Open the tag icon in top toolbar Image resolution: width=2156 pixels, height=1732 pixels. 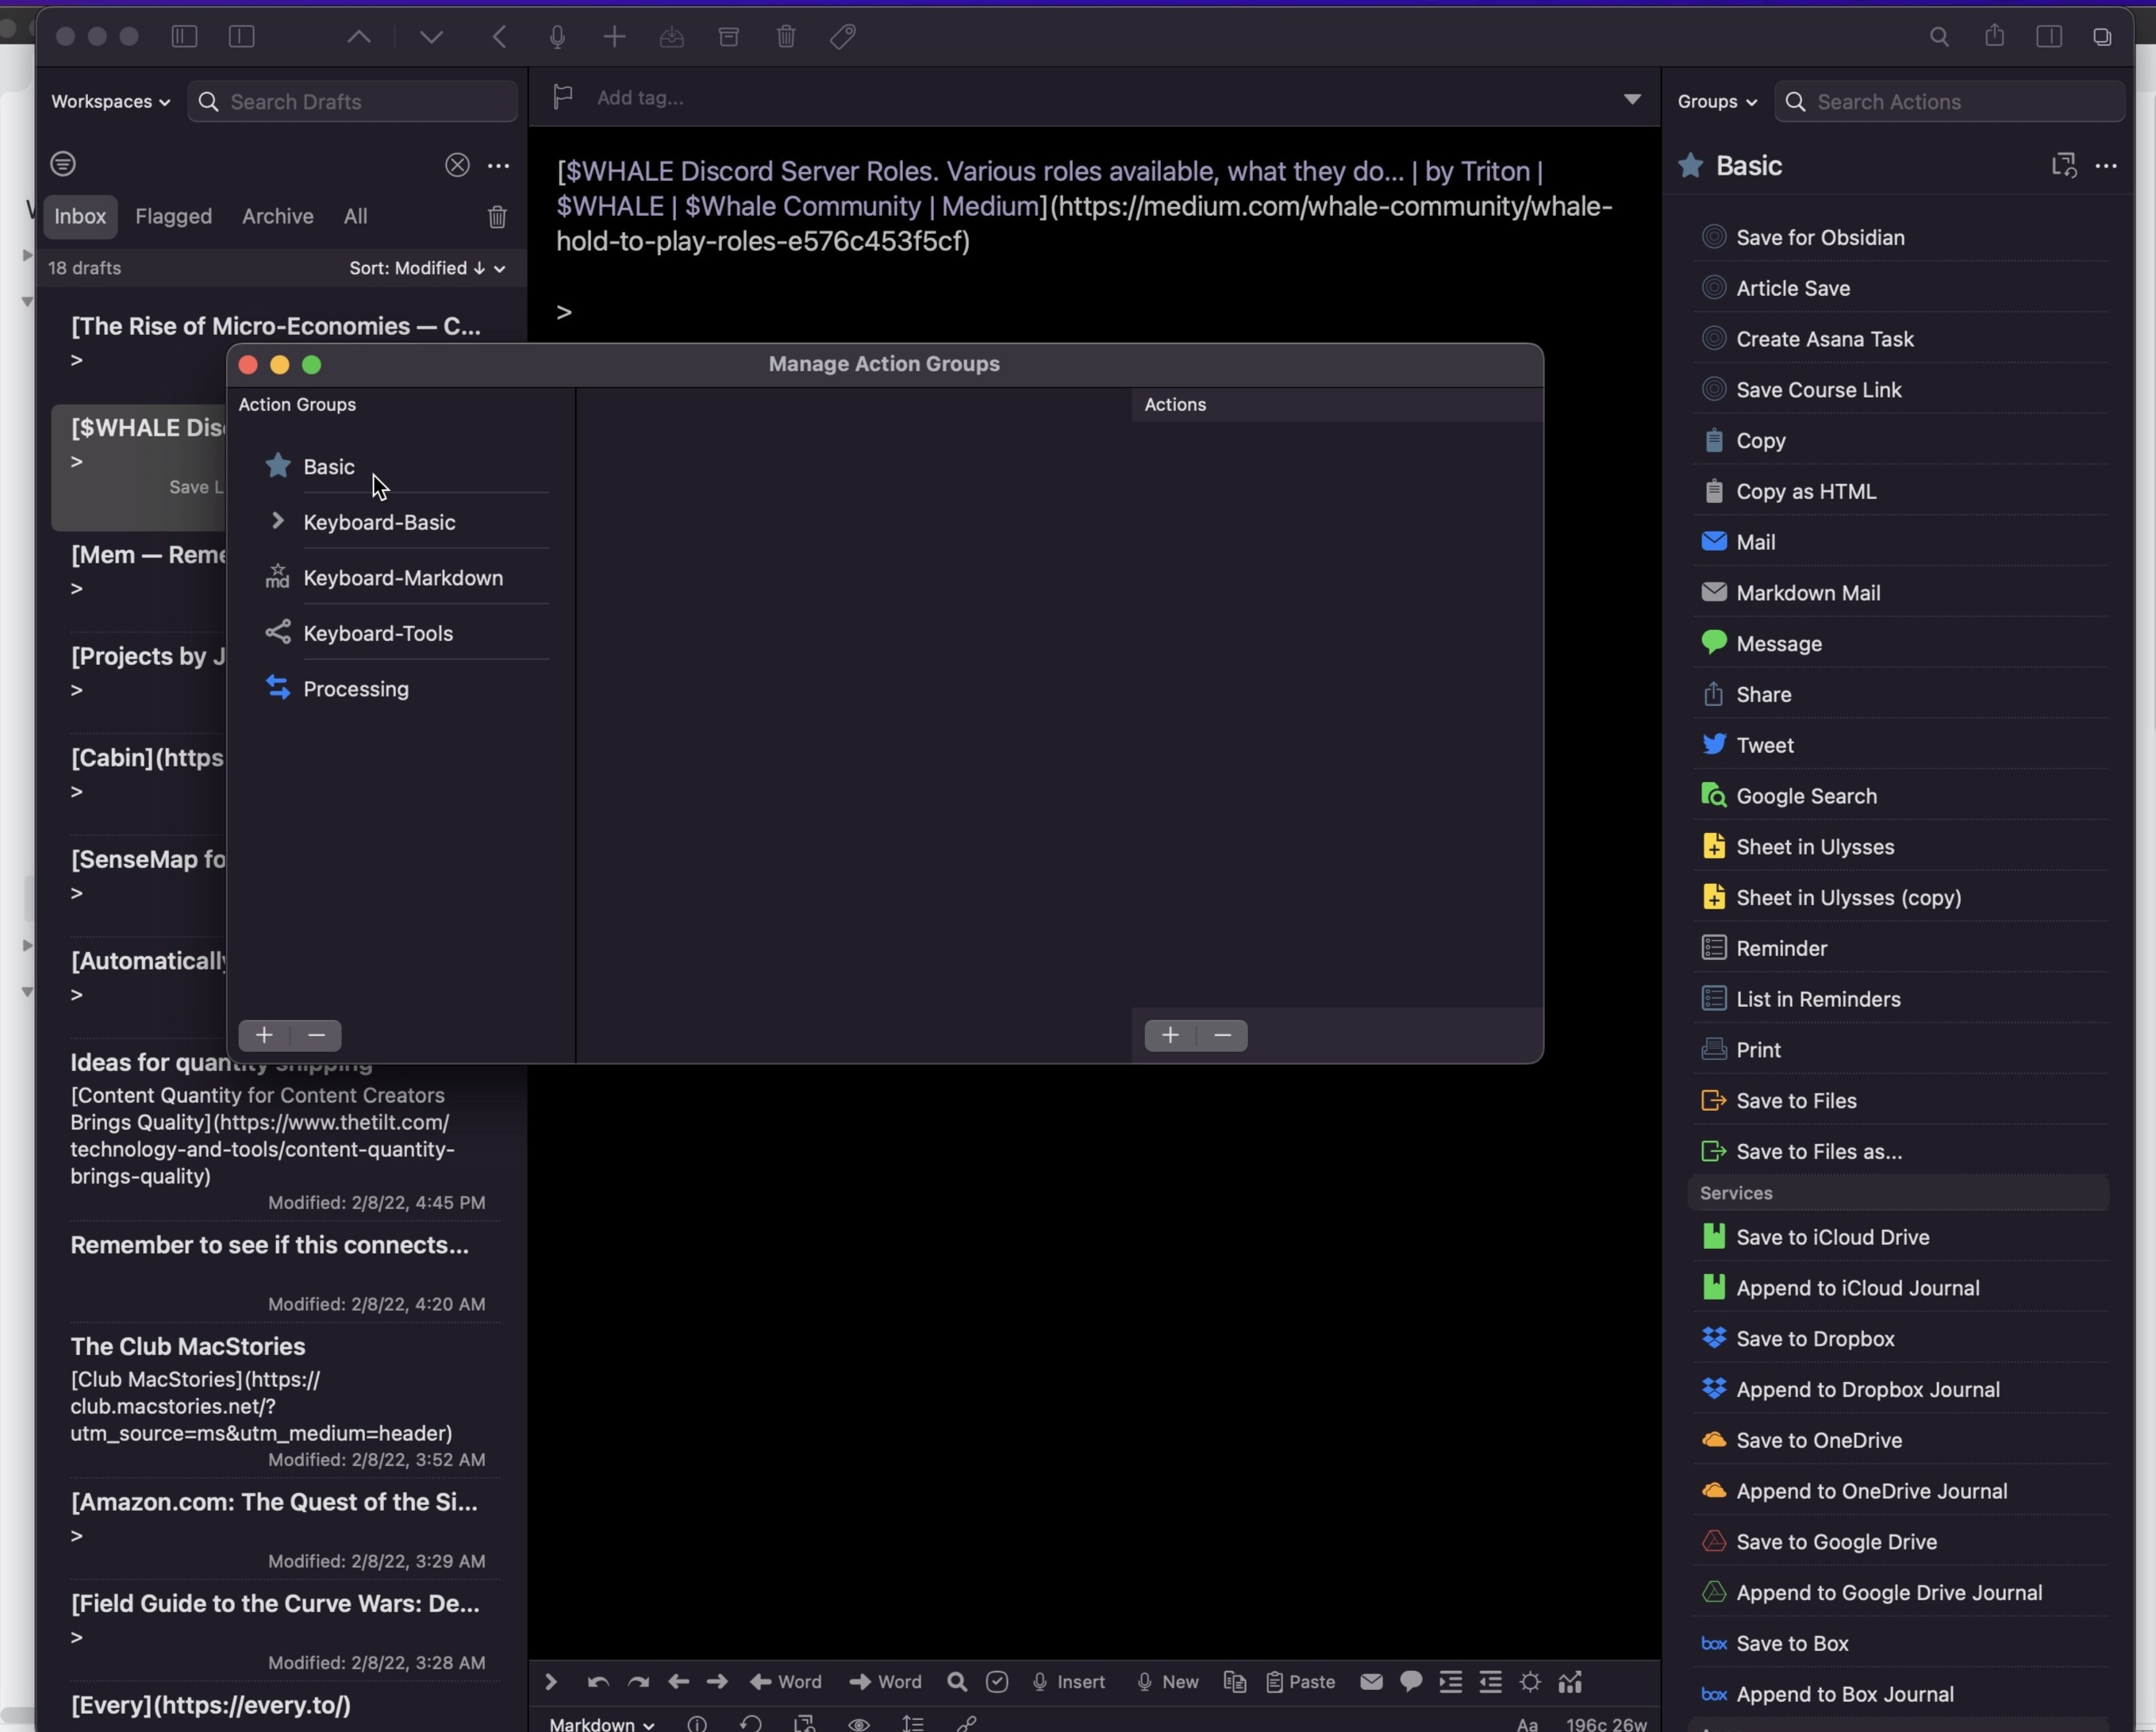(x=843, y=37)
